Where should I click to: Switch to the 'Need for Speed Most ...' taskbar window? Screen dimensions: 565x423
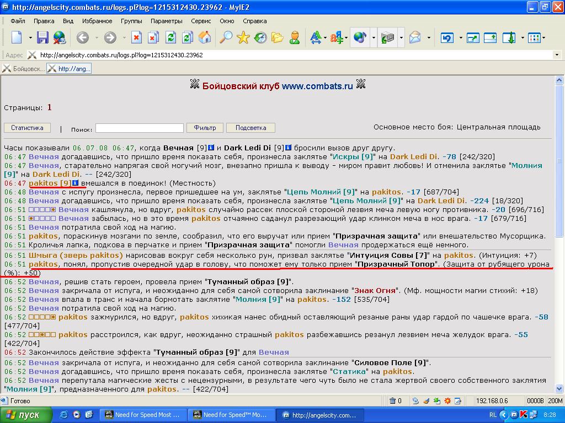(143, 415)
